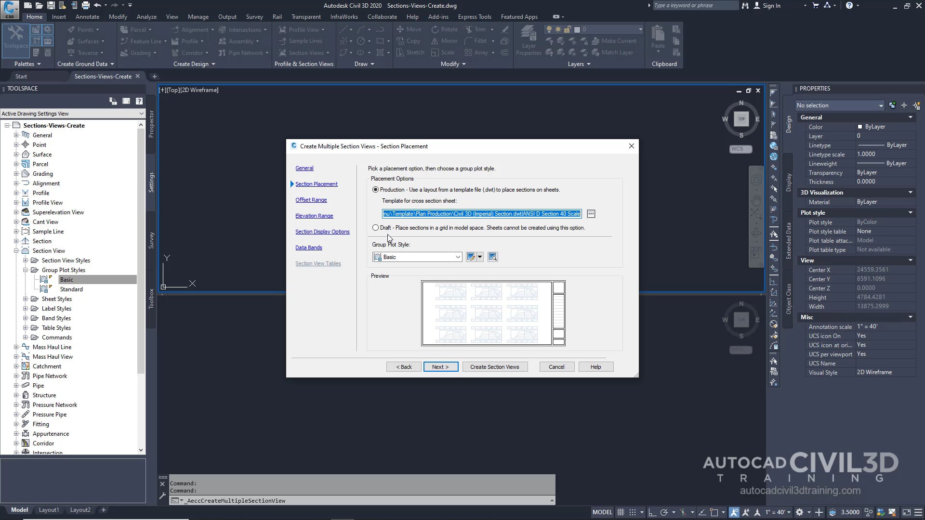Activate the Rotate tool
This screenshot has width=925, height=520.
click(444, 29)
